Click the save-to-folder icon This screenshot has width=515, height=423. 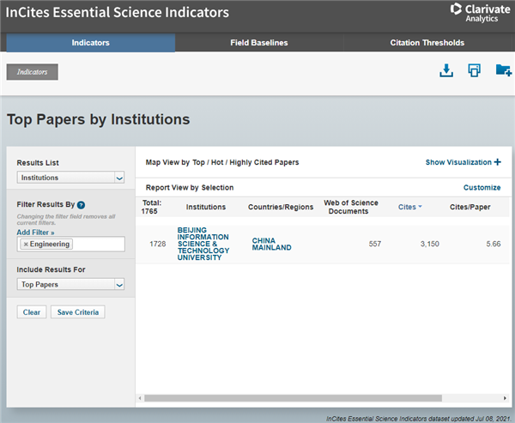click(503, 71)
